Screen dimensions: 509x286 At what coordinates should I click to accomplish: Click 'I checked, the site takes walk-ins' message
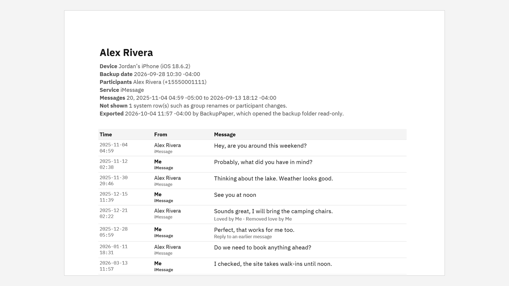tap(273, 264)
